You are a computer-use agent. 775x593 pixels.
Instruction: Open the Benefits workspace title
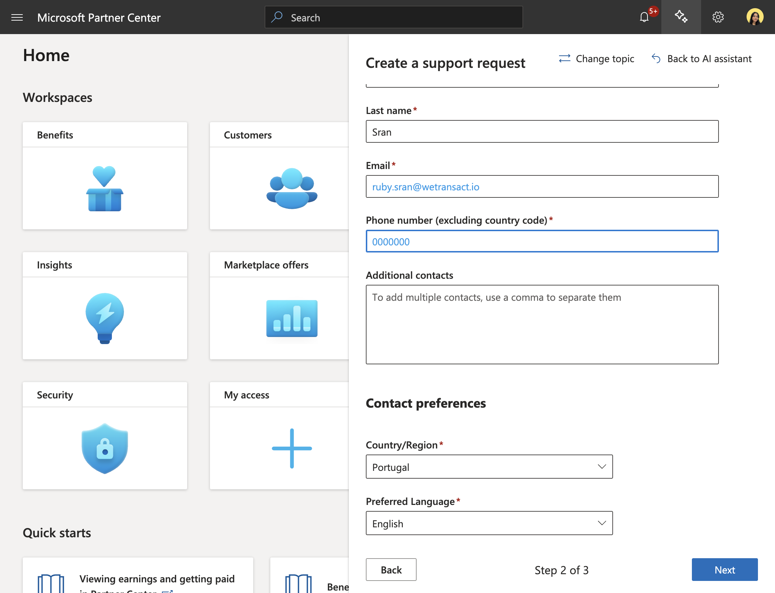55,135
